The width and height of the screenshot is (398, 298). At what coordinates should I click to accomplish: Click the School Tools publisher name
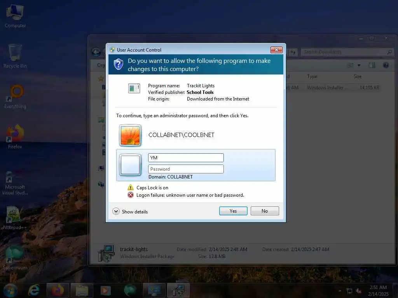coord(200,92)
